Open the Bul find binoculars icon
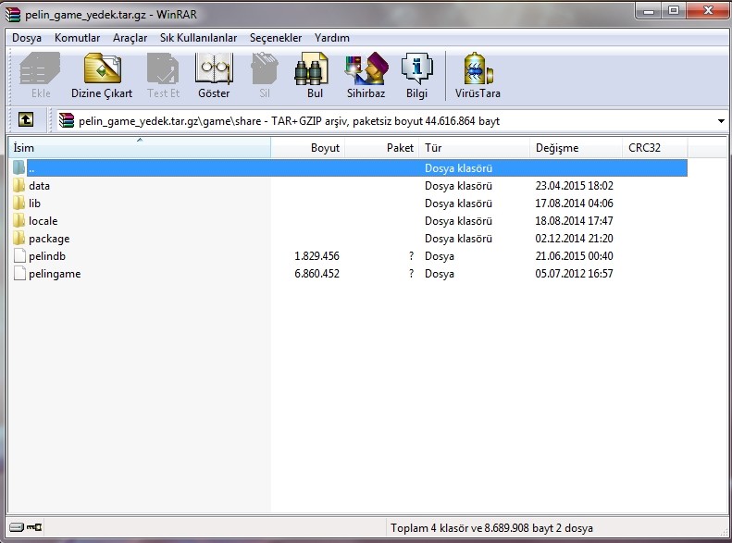This screenshot has width=732, height=543. click(311, 68)
